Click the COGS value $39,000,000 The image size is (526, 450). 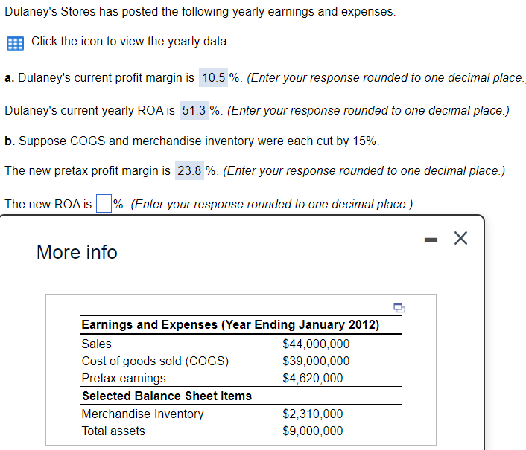(x=316, y=361)
